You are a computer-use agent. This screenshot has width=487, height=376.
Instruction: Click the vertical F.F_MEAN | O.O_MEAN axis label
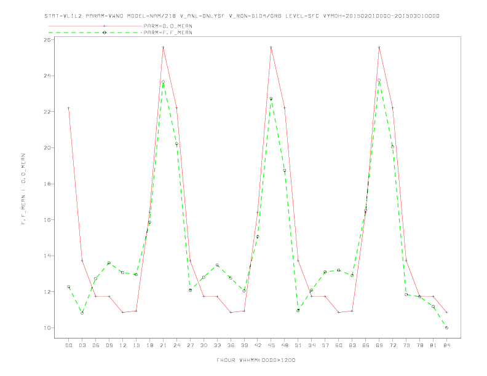[x=23, y=189]
